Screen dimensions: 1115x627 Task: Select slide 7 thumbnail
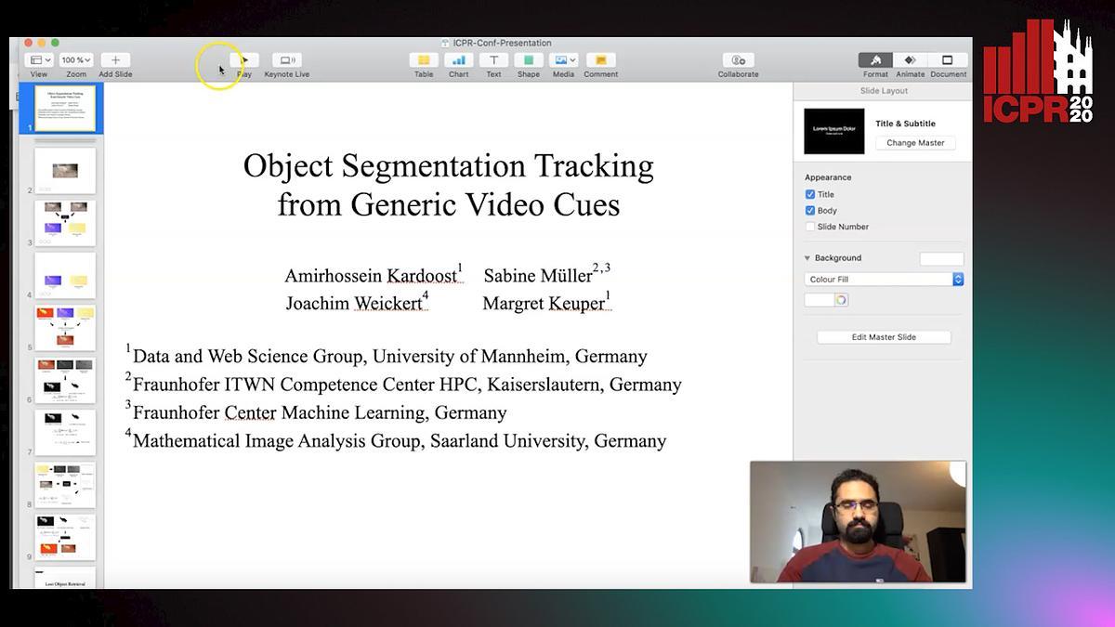pos(65,433)
